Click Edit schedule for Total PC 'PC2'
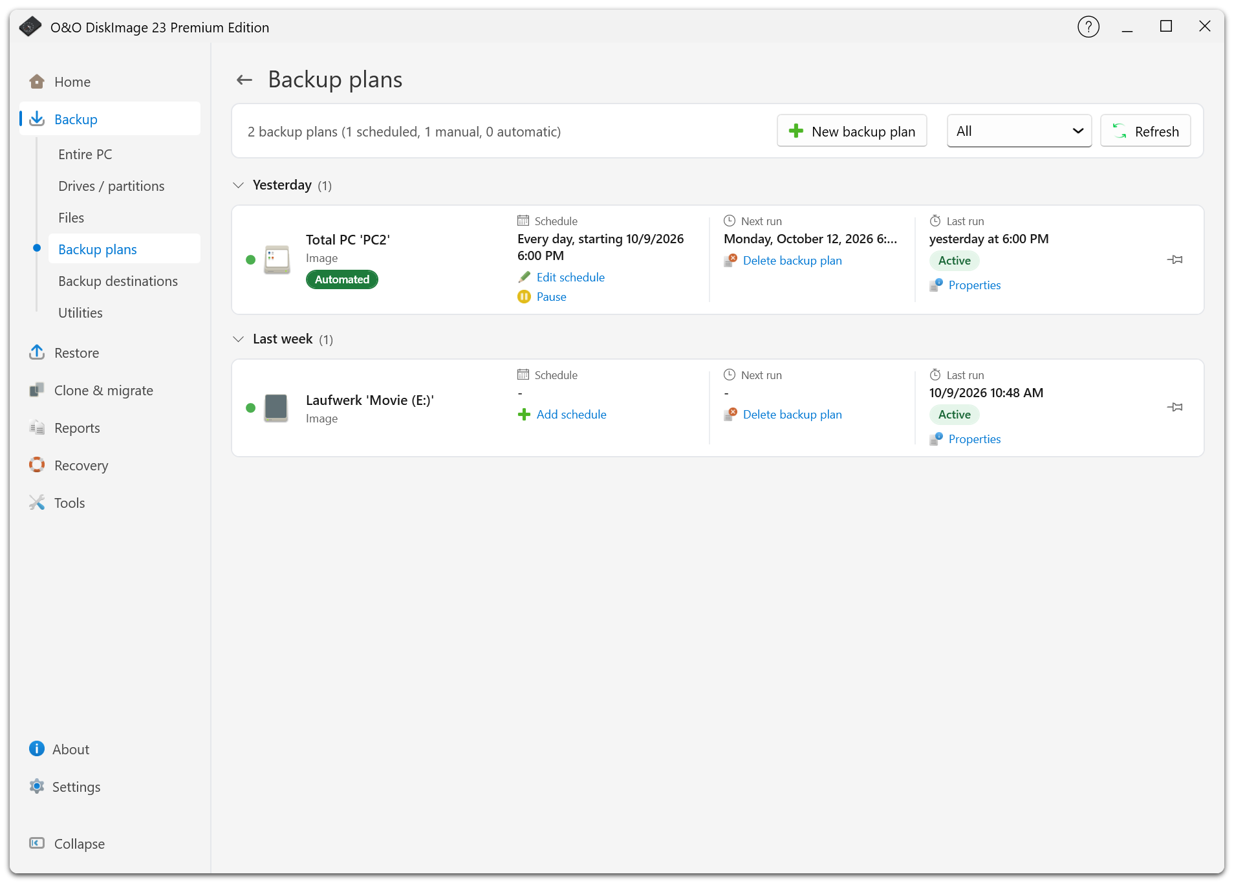Viewport: 1234px width, 883px height. point(561,277)
